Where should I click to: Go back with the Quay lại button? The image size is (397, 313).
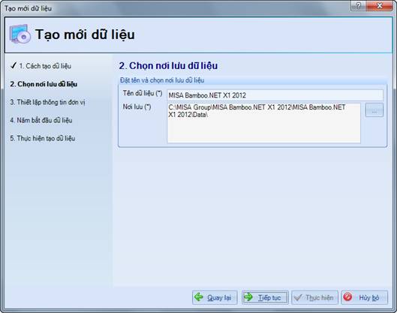(215, 297)
